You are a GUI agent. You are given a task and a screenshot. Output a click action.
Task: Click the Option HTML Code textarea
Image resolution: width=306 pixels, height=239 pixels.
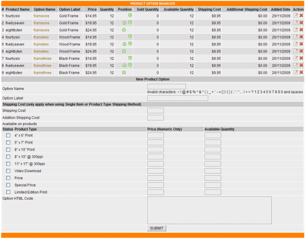(209, 210)
